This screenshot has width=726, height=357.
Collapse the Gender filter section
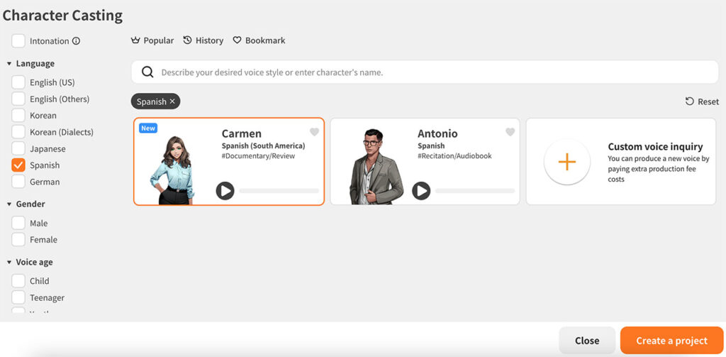pyautogui.click(x=9, y=204)
